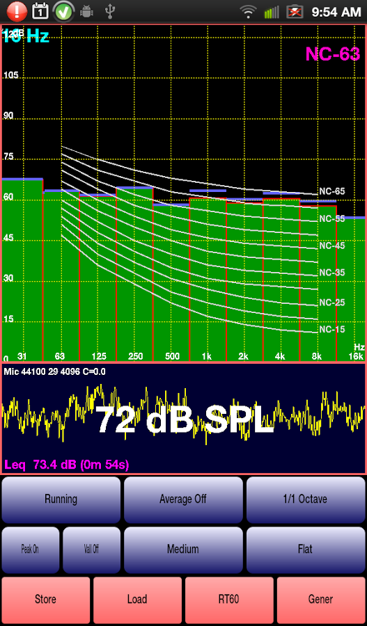Image resolution: width=367 pixels, height=626 pixels.
Task: Open the calendar notification icon
Action: [40, 12]
